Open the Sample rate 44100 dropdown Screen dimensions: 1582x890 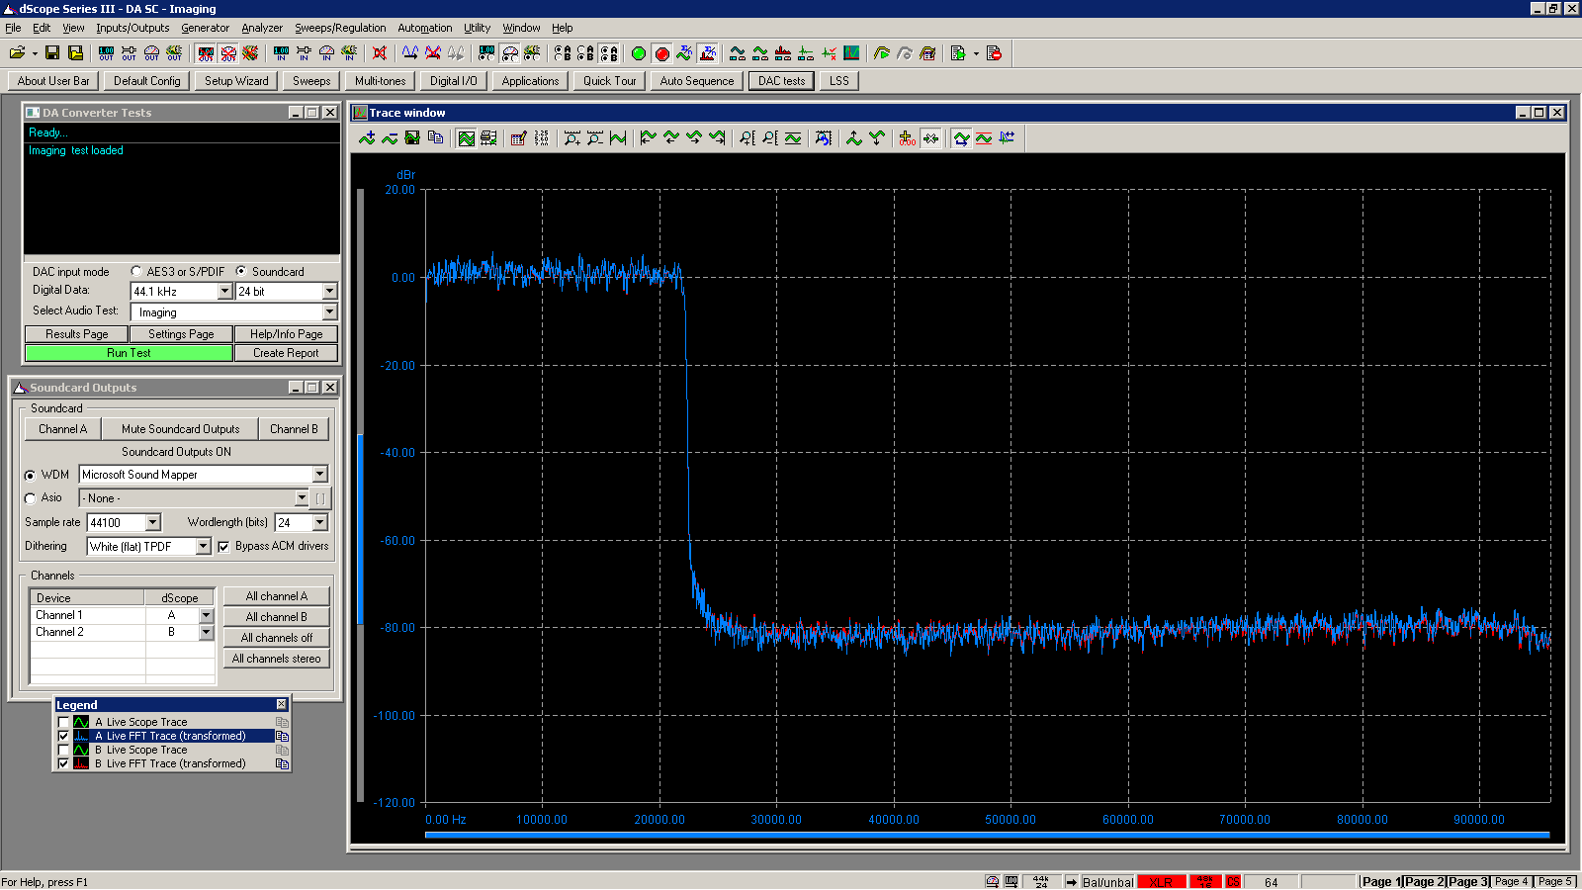pos(152,522)
